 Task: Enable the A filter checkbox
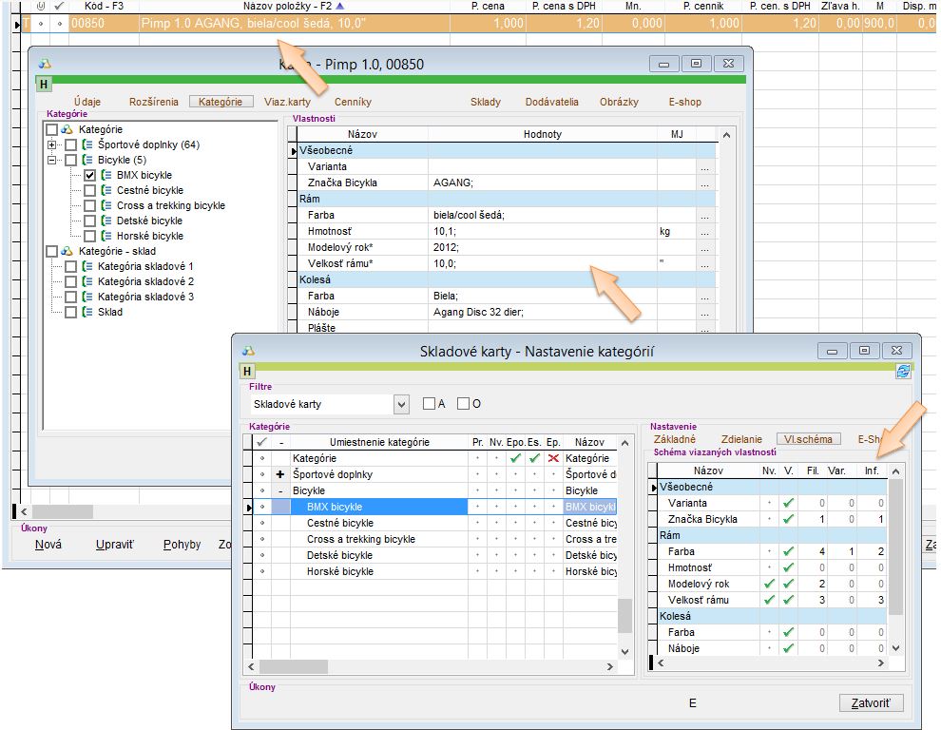[430, 404]
